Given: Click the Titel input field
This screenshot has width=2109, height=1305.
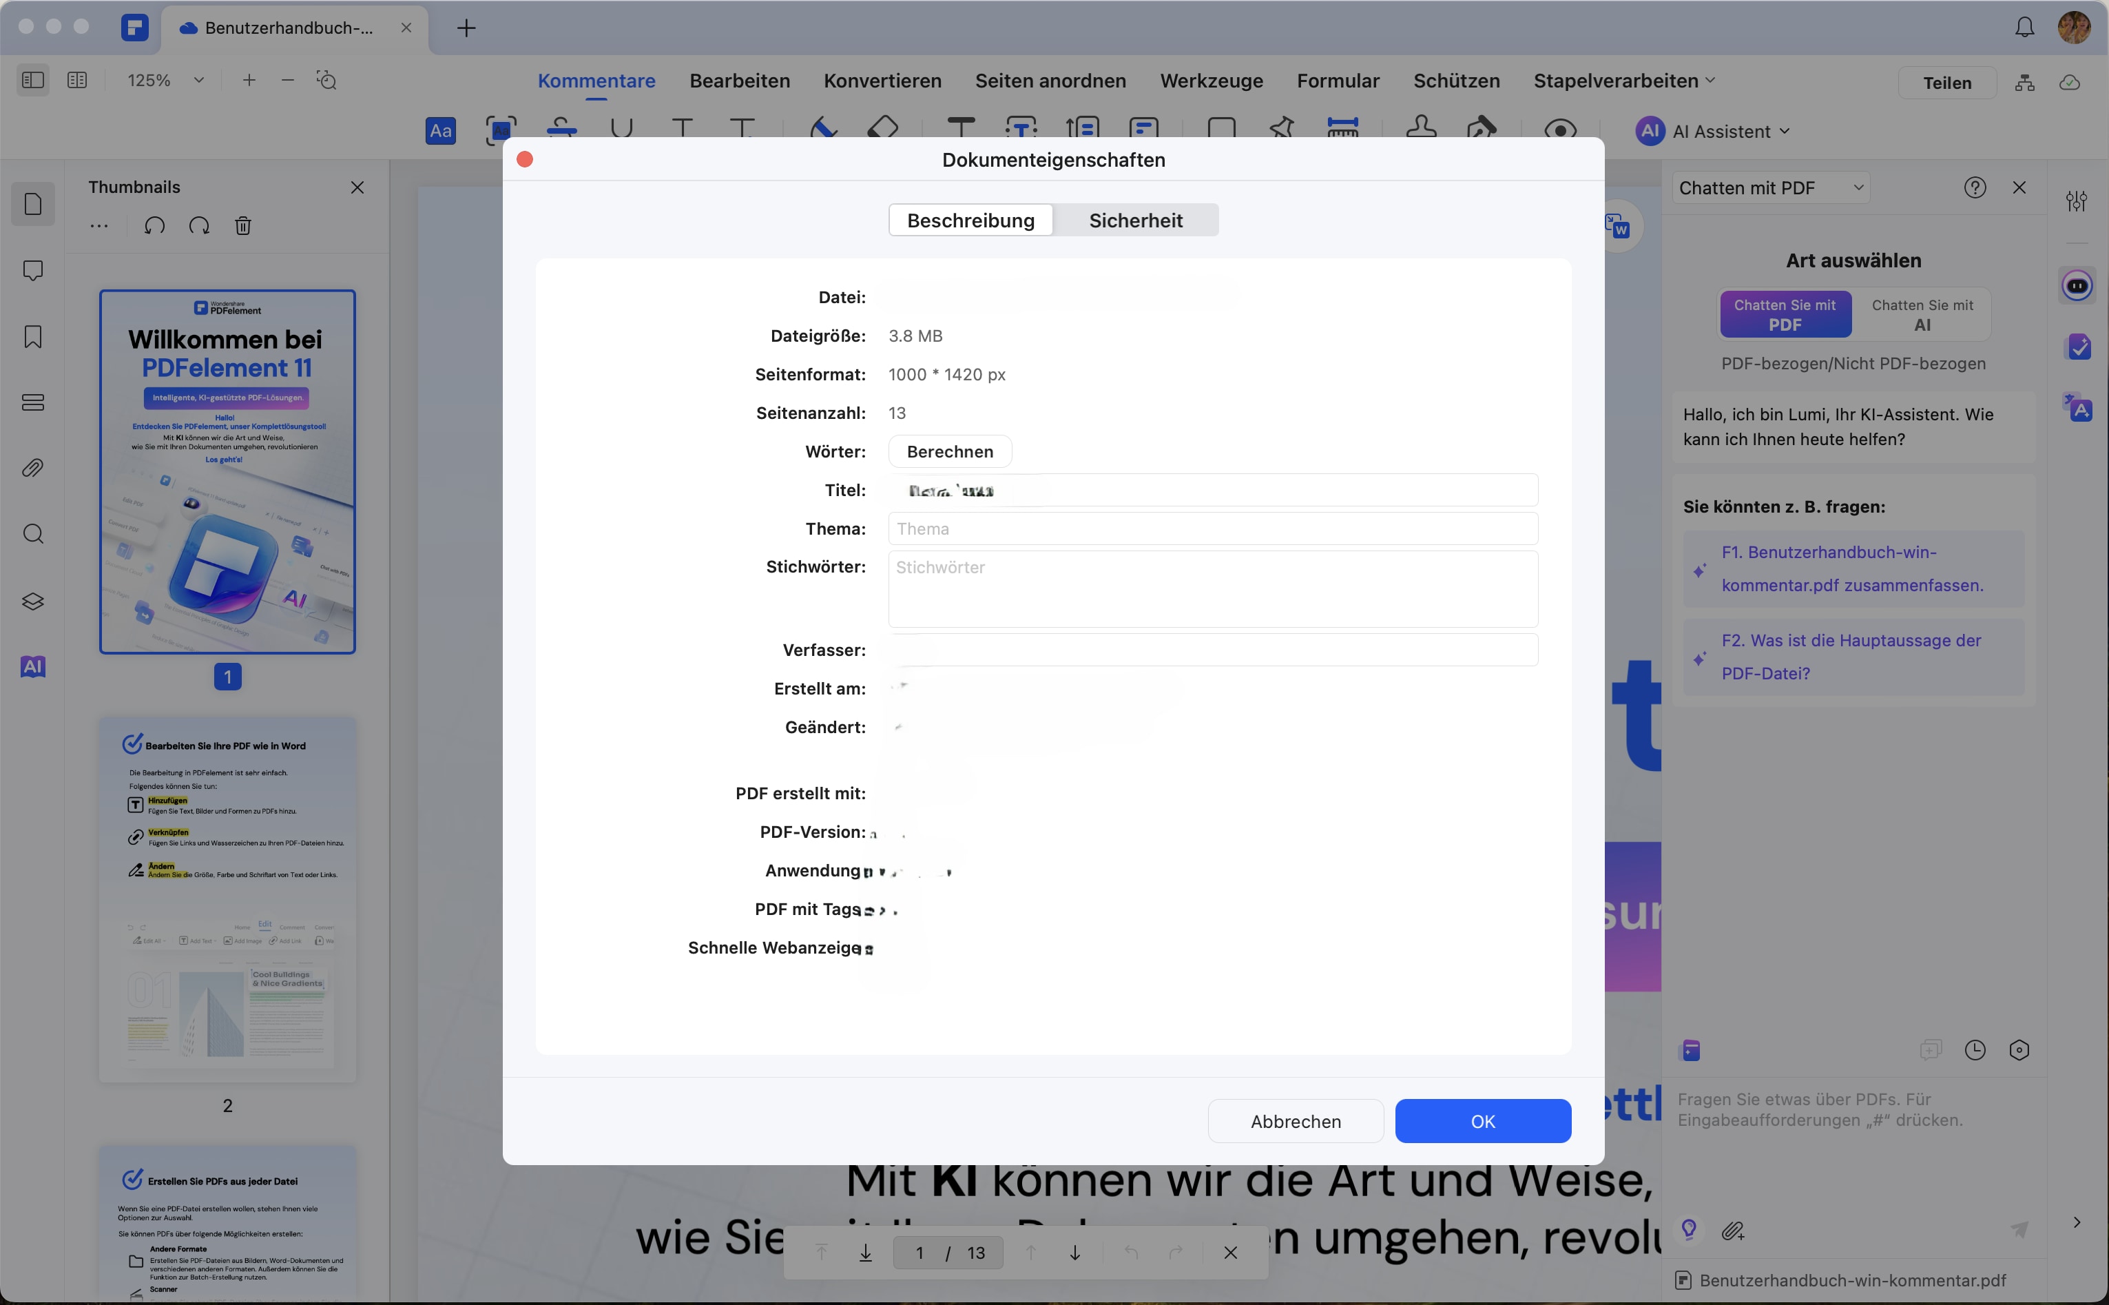Looking at the screenshot, I should coord(1213,491).
